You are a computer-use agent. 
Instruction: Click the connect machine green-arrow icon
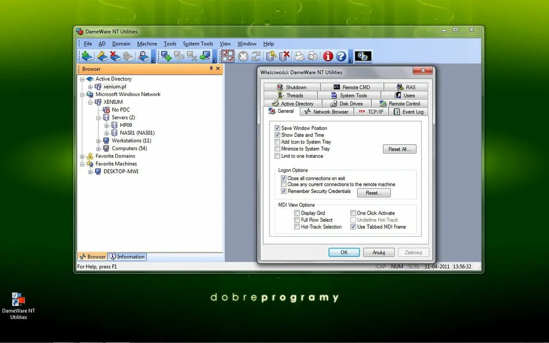coord(205,56)
